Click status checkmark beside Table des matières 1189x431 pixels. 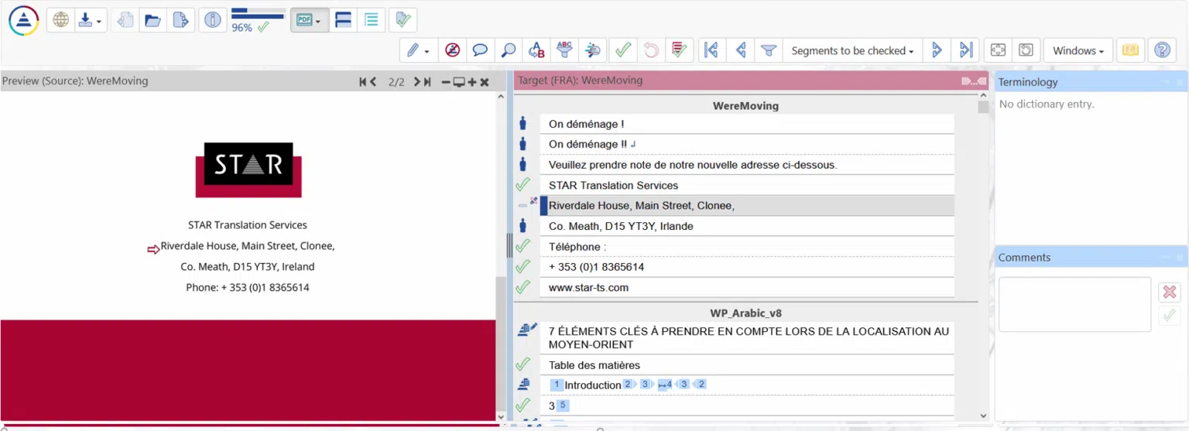523,364
